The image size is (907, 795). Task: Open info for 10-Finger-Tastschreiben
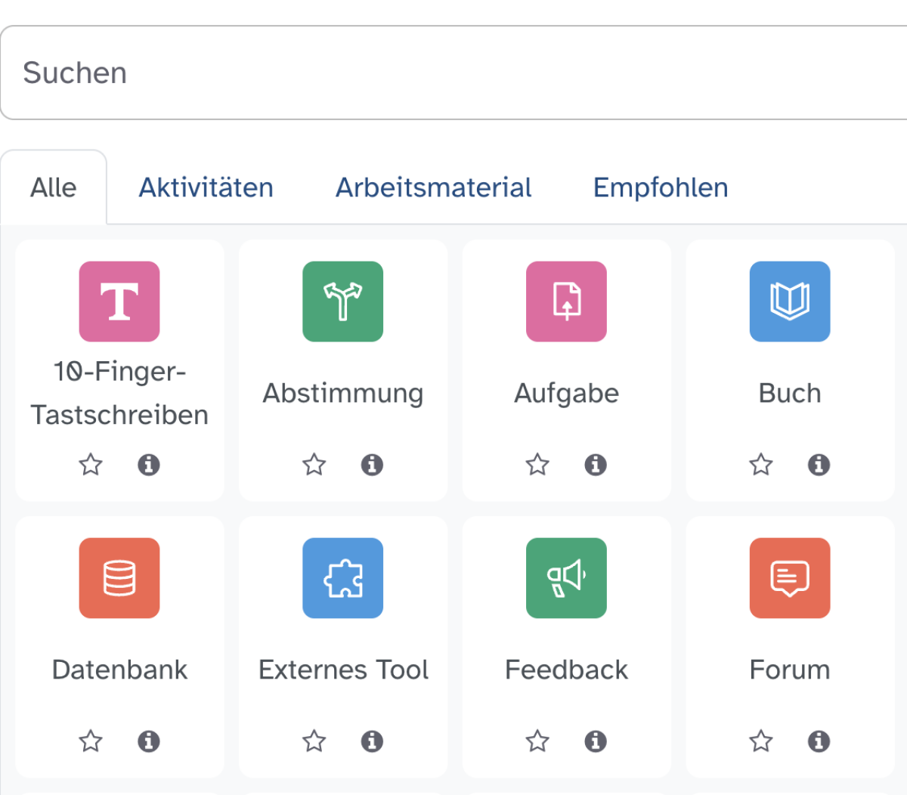click(x=149, y=464)
